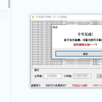This screenshot has width=102, height=102.
Task: Click the 温馨提示 status bar label
Action: click(x=36, y=86)
